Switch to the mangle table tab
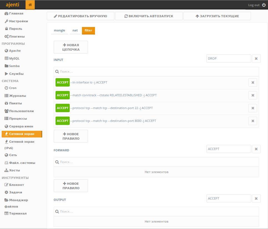 (59, 30)
